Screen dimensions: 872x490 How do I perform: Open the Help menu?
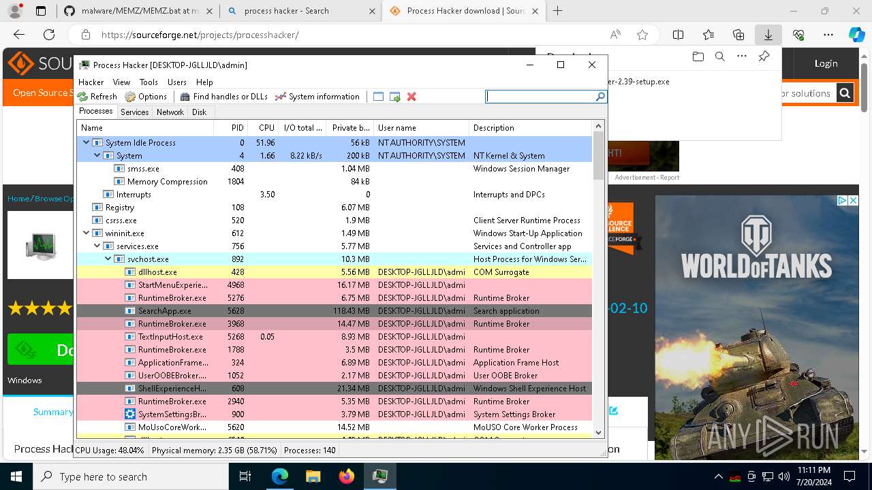[204, 82]
